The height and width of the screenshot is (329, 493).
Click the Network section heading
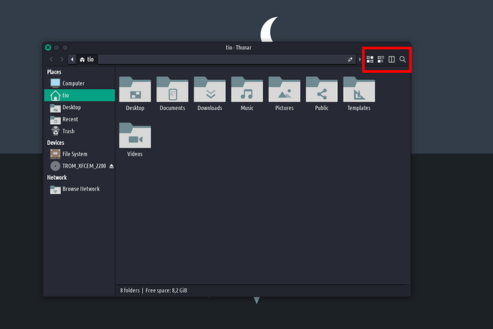[56, 178]
